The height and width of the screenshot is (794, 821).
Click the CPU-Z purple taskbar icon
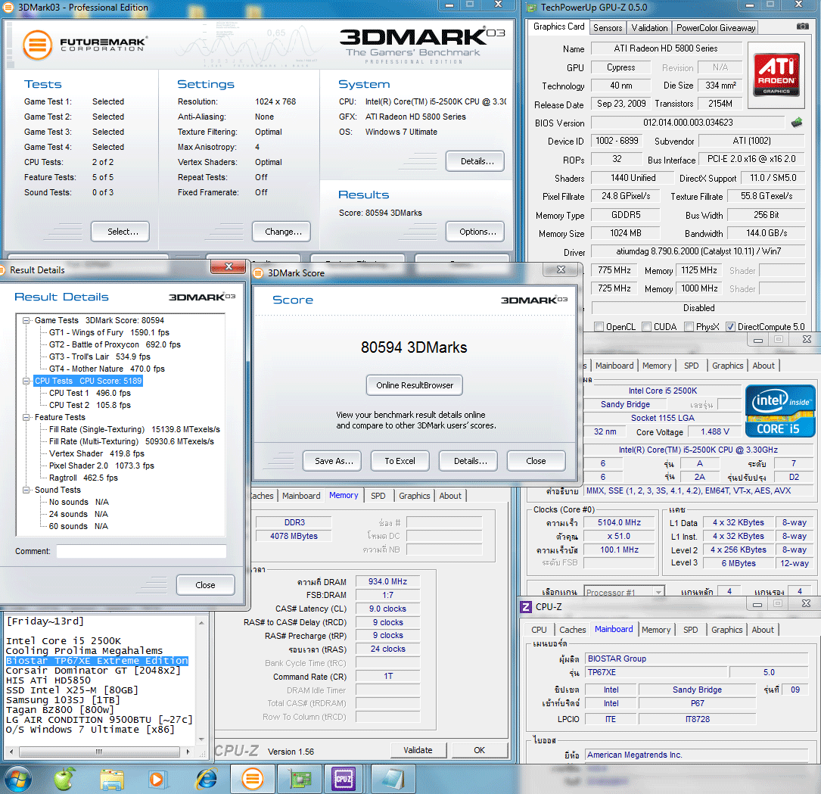tap(344, 780)
